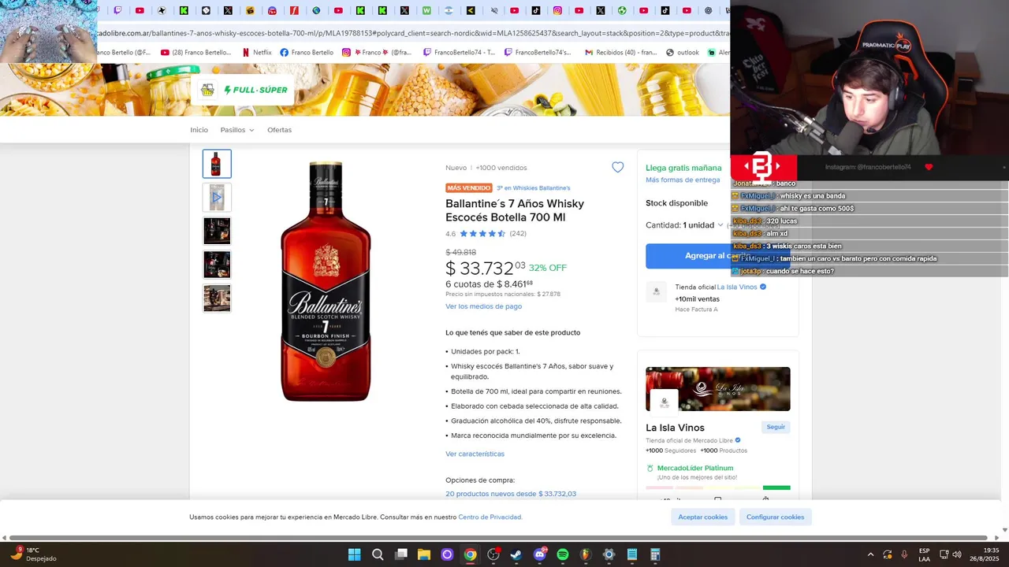Open Ver características link

point(475,454)
